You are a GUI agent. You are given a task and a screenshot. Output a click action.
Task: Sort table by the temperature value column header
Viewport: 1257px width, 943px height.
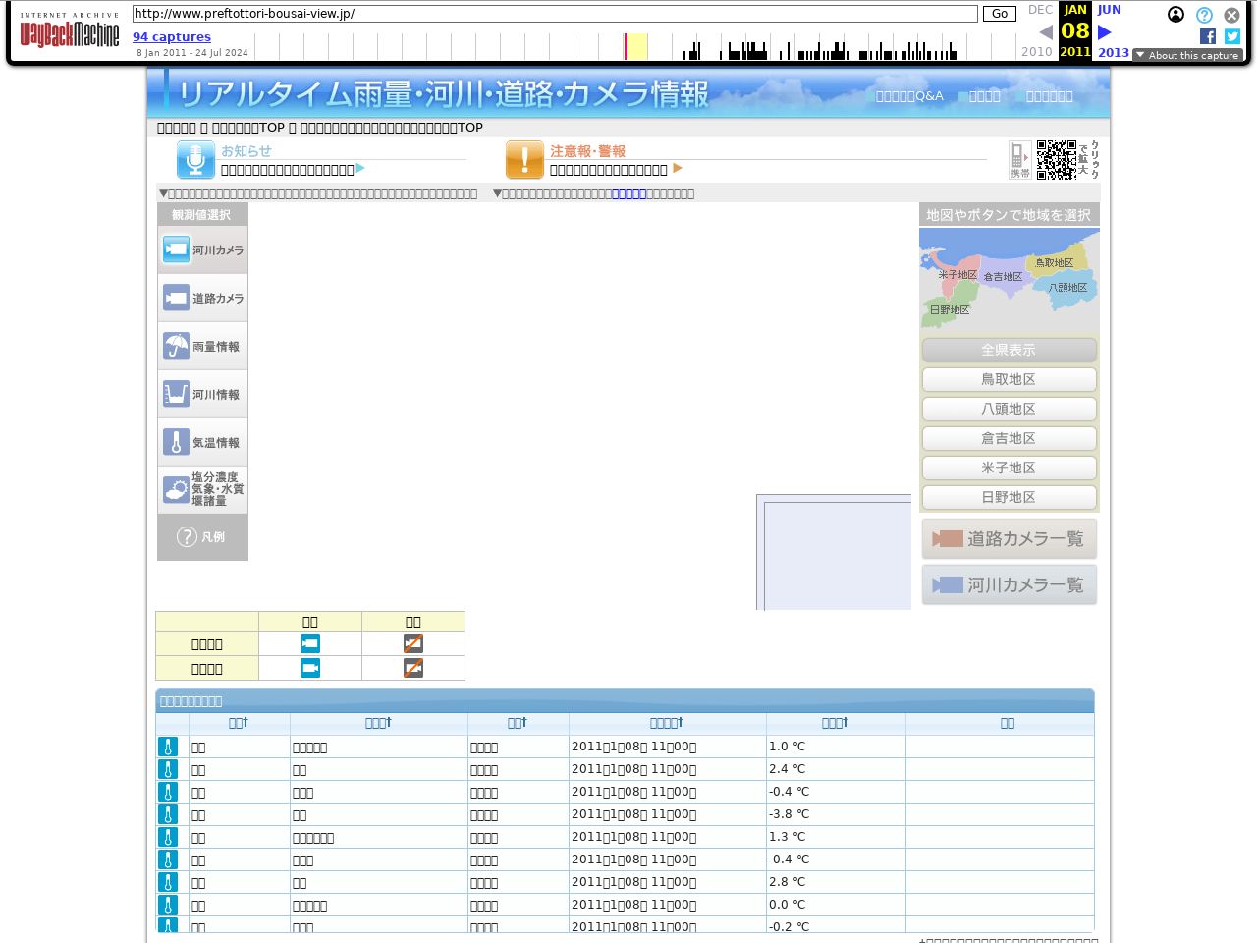tap(835, 723)
